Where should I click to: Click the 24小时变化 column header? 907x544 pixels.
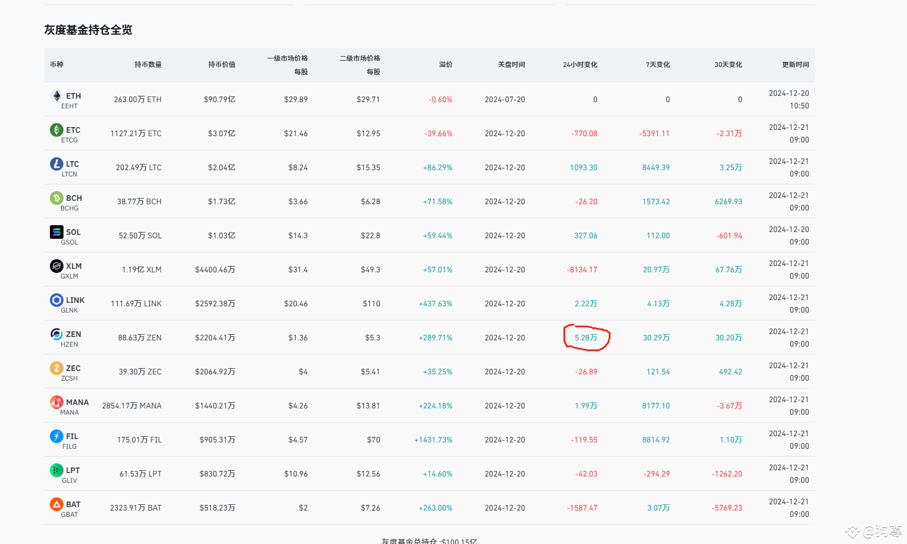click(x=579, y=64)
